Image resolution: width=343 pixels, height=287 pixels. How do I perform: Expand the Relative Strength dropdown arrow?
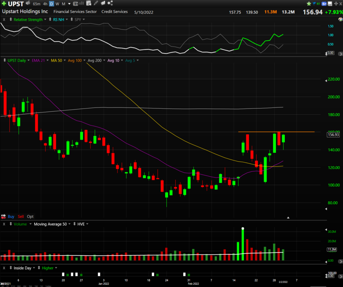pyautogui.click(x=45, y=19)
